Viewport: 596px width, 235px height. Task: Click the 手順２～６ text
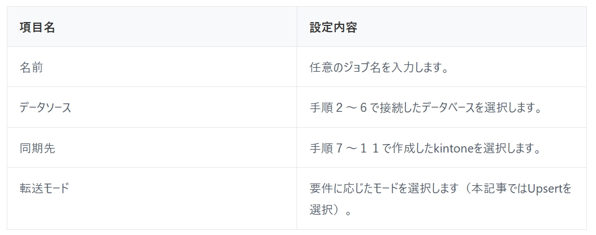coord(340,108)
